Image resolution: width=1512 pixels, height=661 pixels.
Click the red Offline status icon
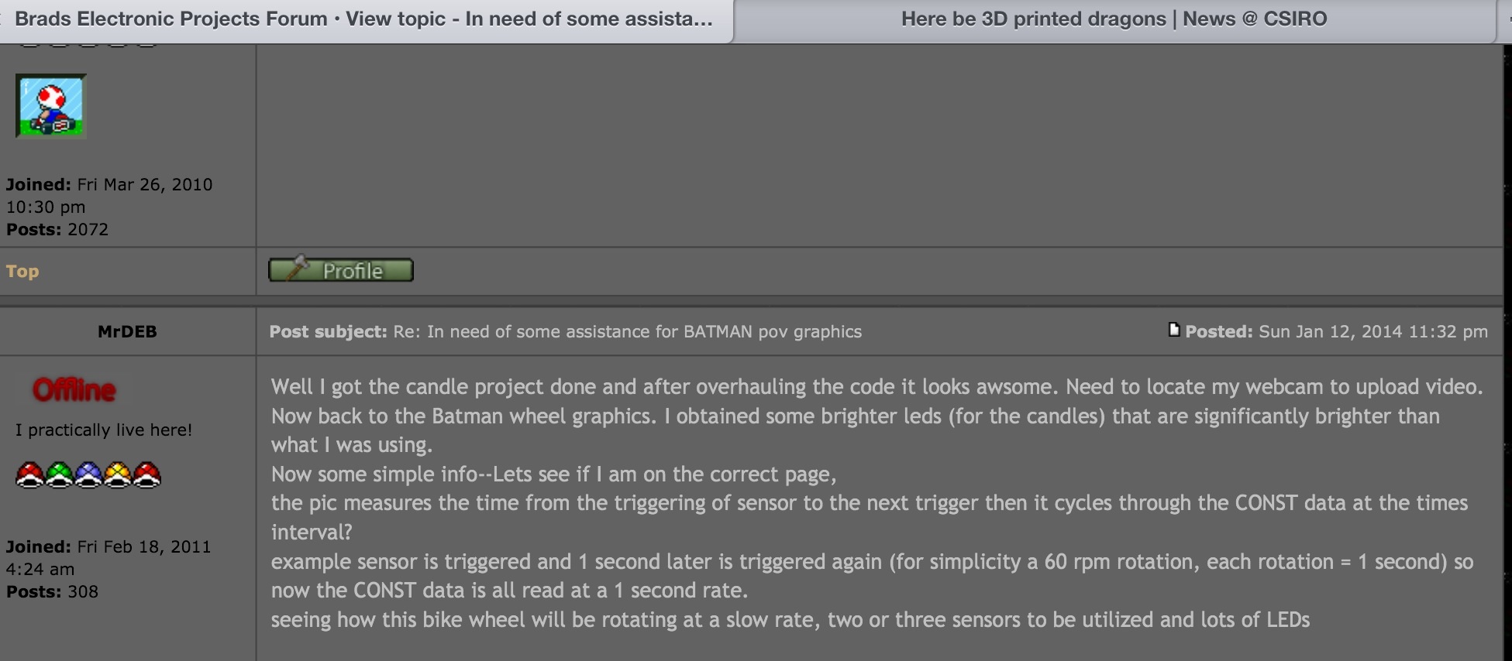74,389
